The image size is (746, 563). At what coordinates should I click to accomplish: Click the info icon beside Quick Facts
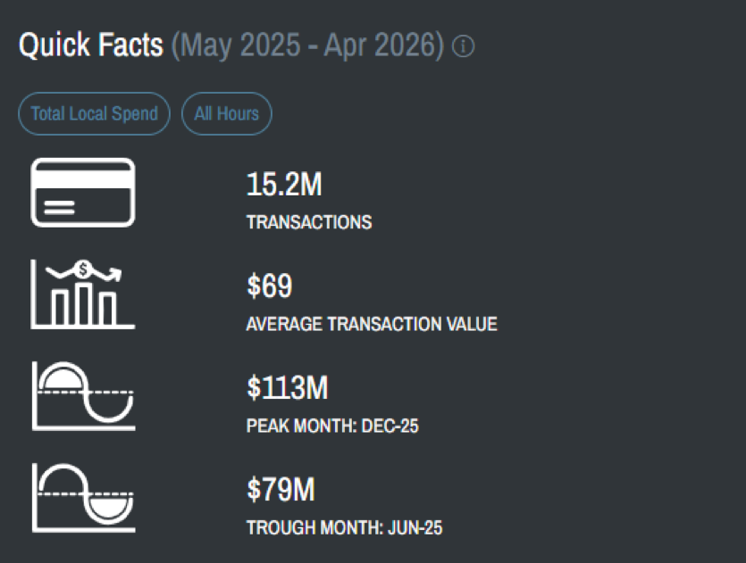coord(463,46)
